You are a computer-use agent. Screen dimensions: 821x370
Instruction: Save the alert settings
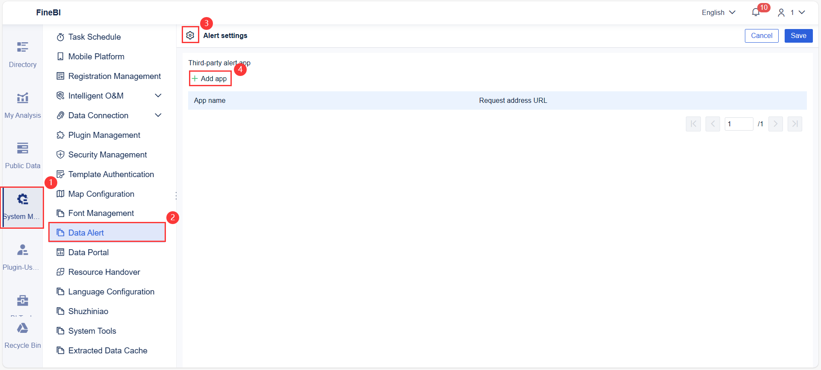[x=798, y=36]
